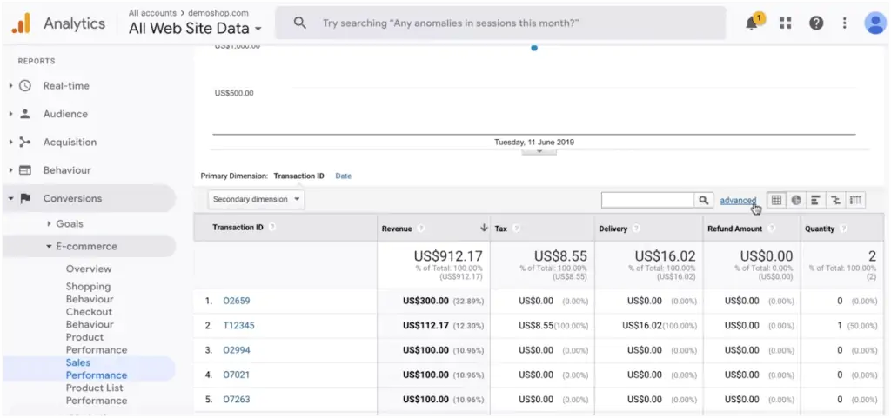The image size is (891, 418).
Task: Open transaction O7263
Action: 237,399
